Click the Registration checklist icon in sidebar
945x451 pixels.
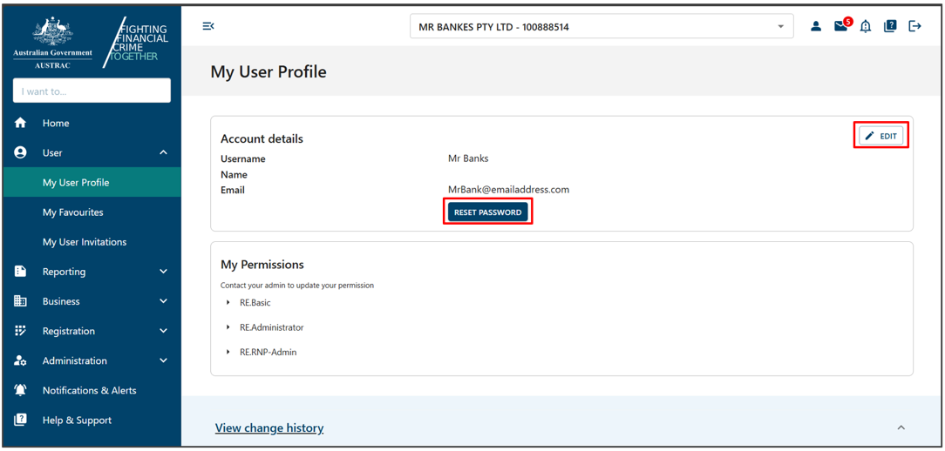[x=21, y=331]
